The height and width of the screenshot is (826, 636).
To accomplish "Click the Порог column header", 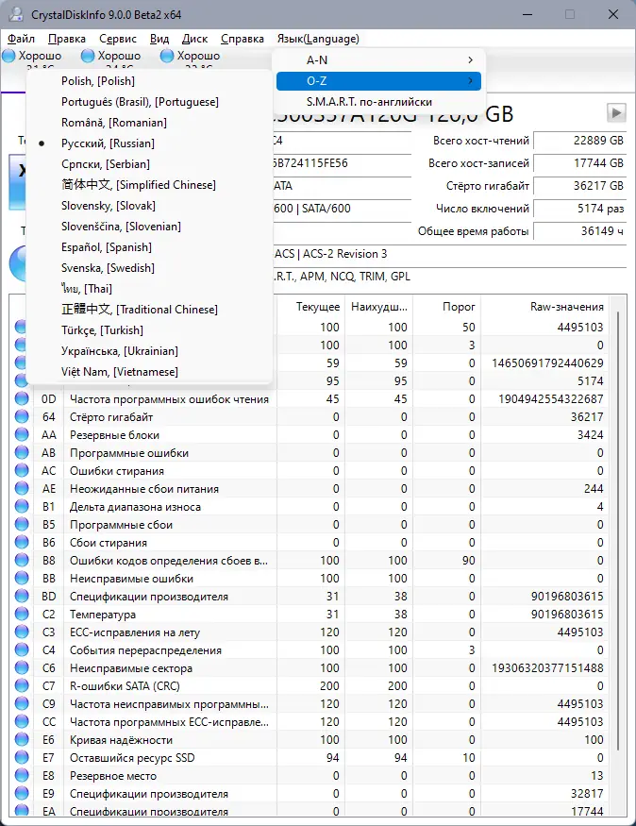I will [x=446, y=307].
